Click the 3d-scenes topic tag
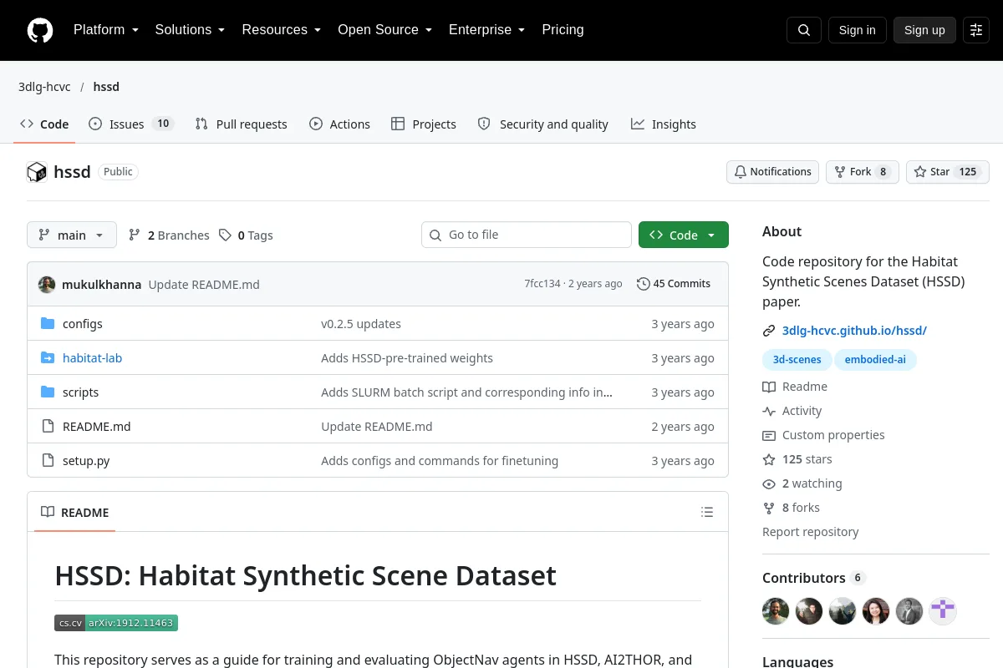The height and width of the screenshot is (668, 1003). 797,360
